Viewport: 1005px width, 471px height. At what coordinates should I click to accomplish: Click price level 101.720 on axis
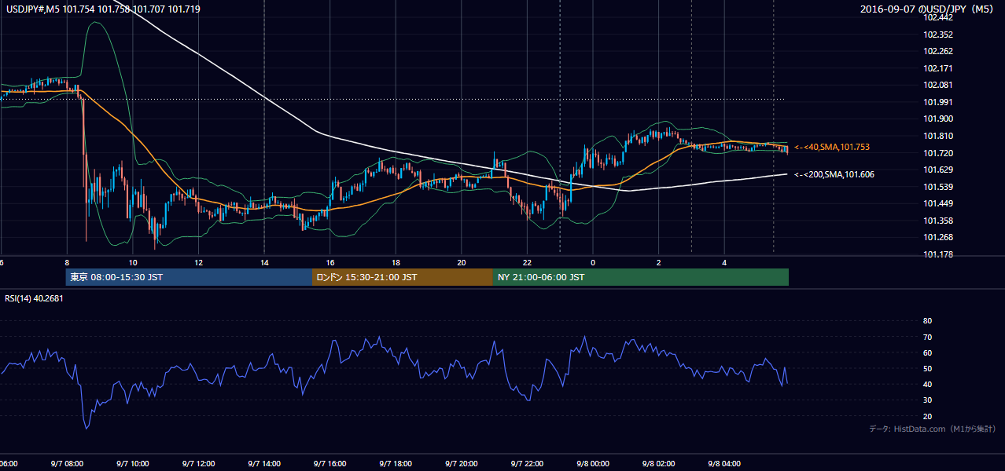pyautogui.click(x=937, y=153)
